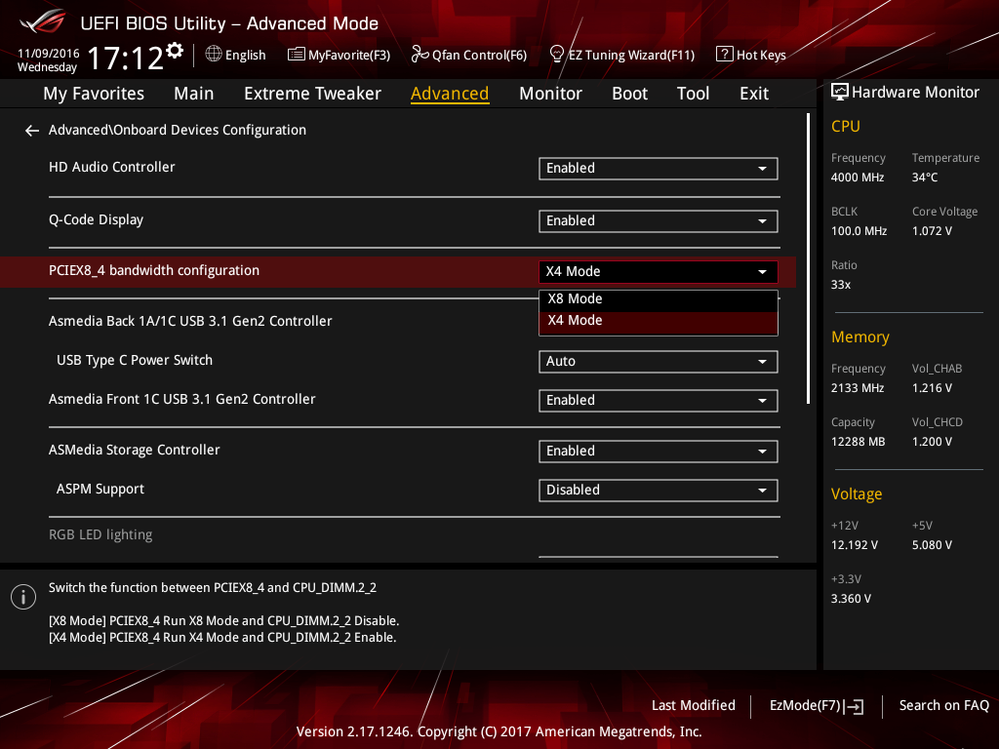Select Q-Code Display label

[x=97, y=219]
